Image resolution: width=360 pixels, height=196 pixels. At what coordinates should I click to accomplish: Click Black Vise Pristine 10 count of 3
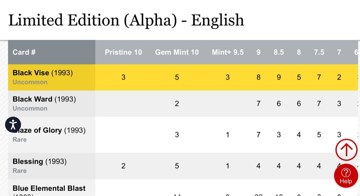123,77
